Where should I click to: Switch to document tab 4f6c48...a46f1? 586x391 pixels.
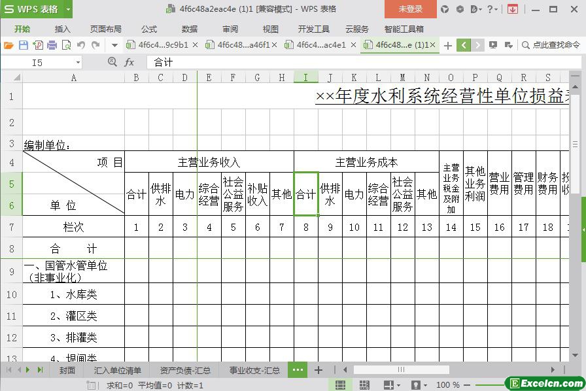tap(243, 45)
